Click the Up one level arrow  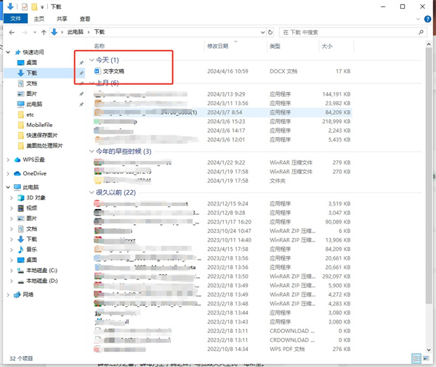44,33
